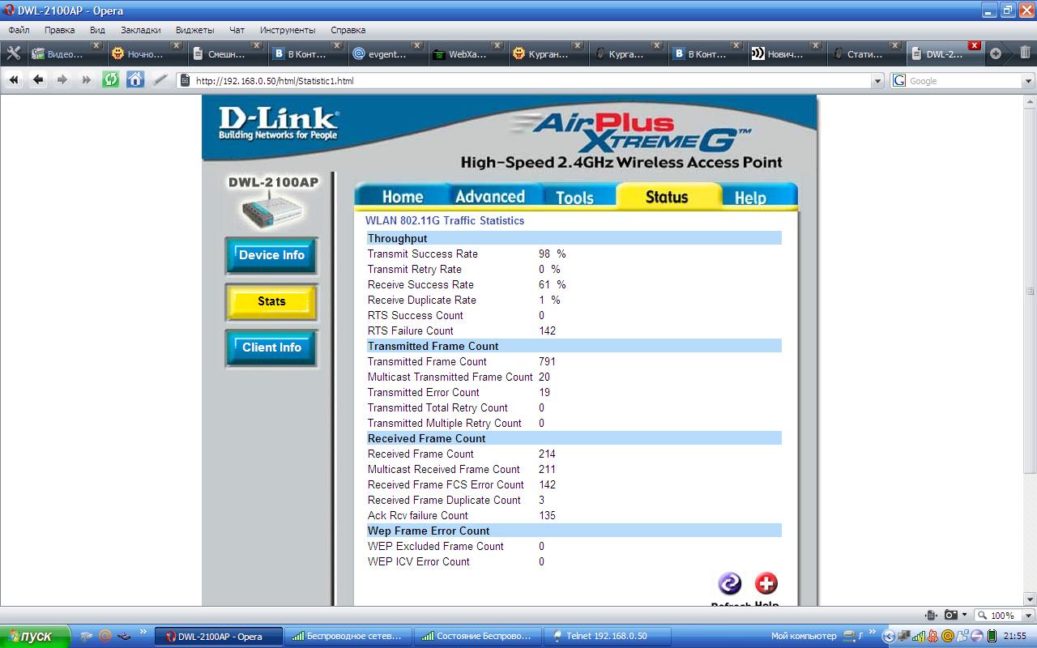The height and width of the screenshot is (648, 1037).
Task: Click the Google search engine icon
Action: [x=899, y=80]
